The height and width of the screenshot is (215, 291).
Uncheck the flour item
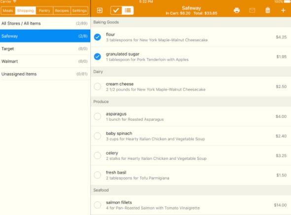(x=98, y=37)
